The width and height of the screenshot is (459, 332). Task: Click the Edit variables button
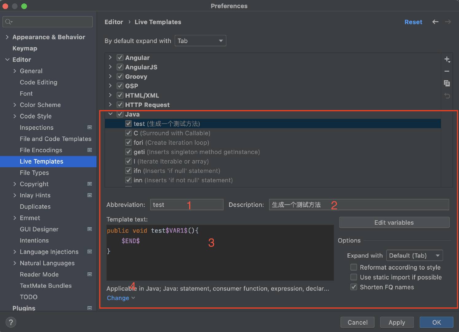coord(394,223)
